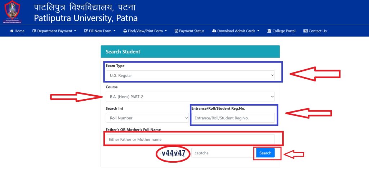
Task: Click the Fill New Form pencil icon
Action: point(86,31)
